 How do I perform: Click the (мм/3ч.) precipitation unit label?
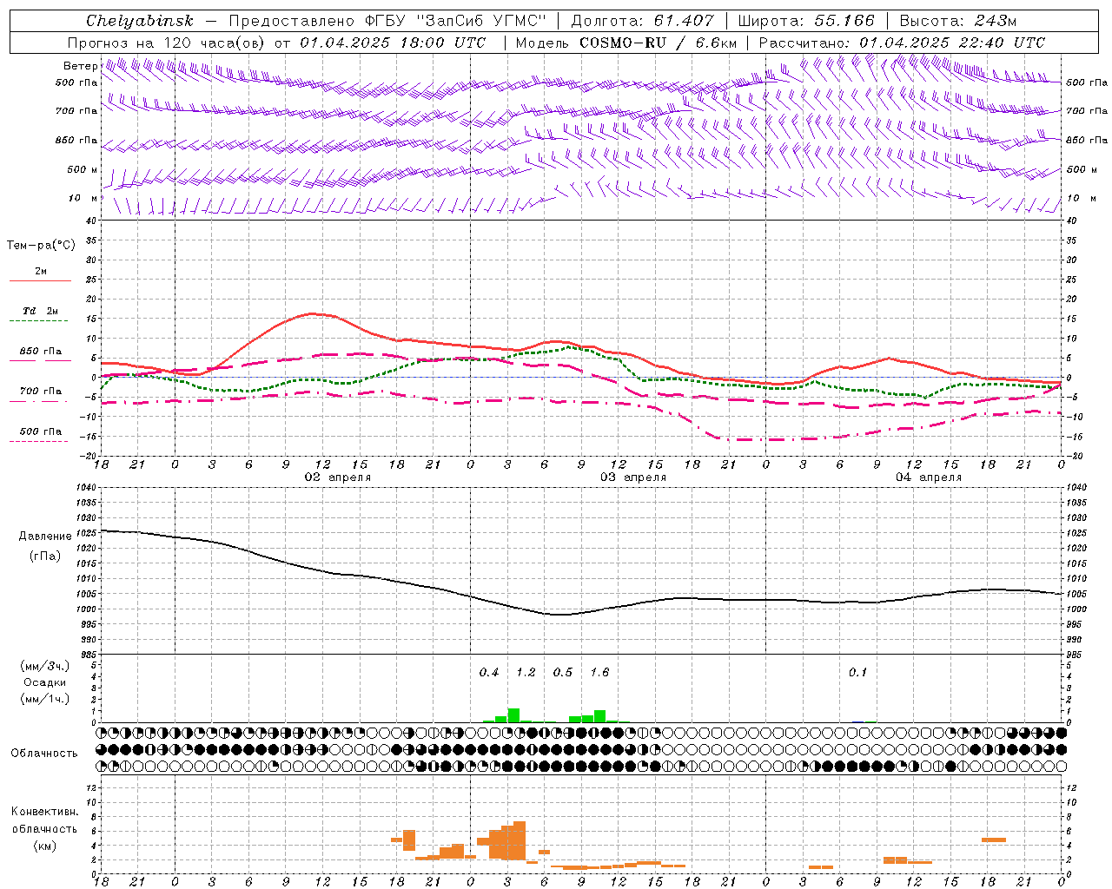point(45,666)
